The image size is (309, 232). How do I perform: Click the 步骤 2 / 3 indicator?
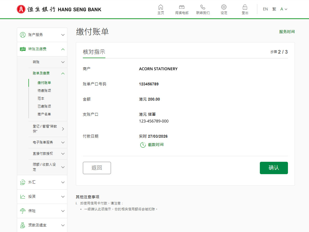pyautogui.click(x=279, y=52)
